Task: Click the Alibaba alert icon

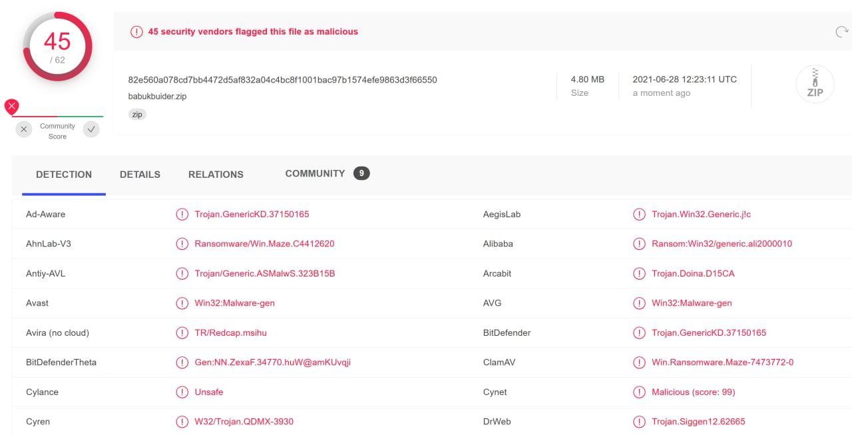Action: (x=639, y=244)
